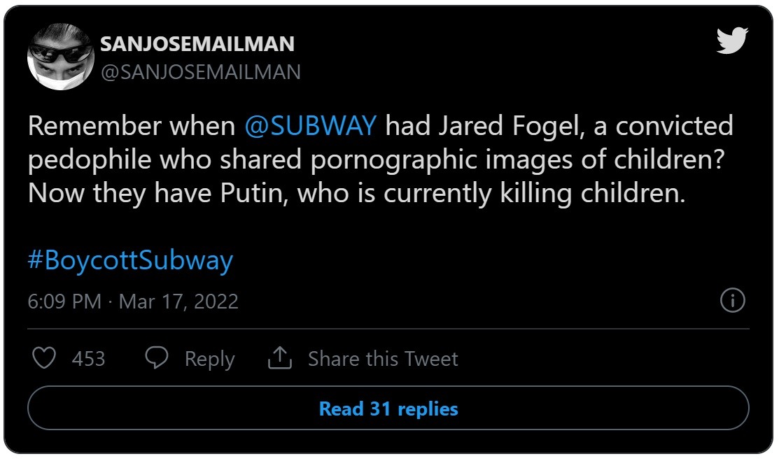Click the Reply text label
The image size is (779, 461).
tap(209, 359)
